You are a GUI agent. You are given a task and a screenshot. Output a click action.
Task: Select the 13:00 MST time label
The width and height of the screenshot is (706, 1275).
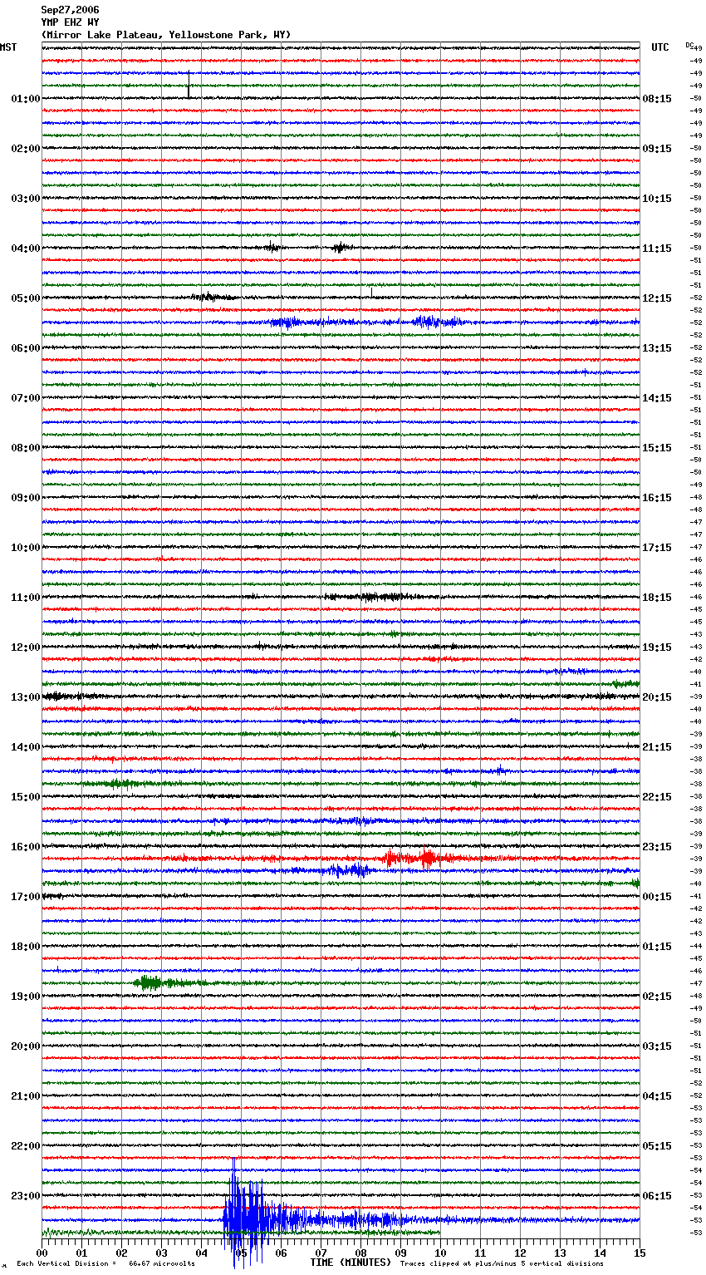click(26, 697)
